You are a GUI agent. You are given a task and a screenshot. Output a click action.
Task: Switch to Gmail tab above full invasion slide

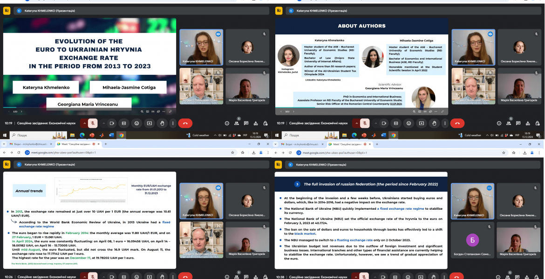pyautogui.click(x=302, y=144)
